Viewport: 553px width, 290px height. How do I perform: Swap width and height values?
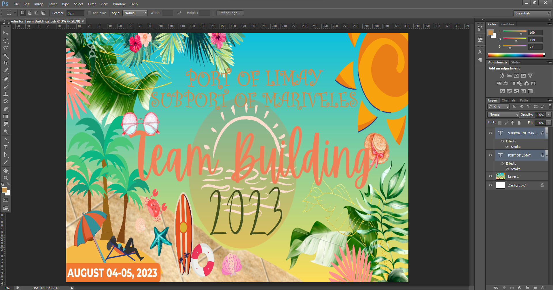coord(180,13)
